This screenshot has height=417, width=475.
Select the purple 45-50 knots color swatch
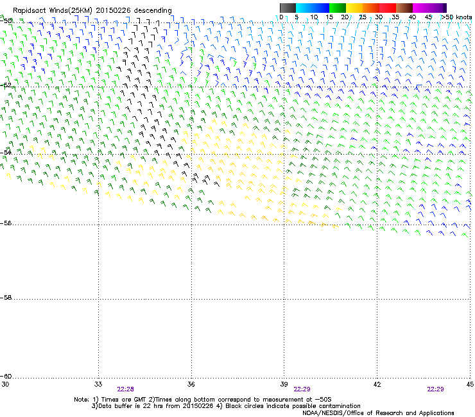click(x=438, y=8)
